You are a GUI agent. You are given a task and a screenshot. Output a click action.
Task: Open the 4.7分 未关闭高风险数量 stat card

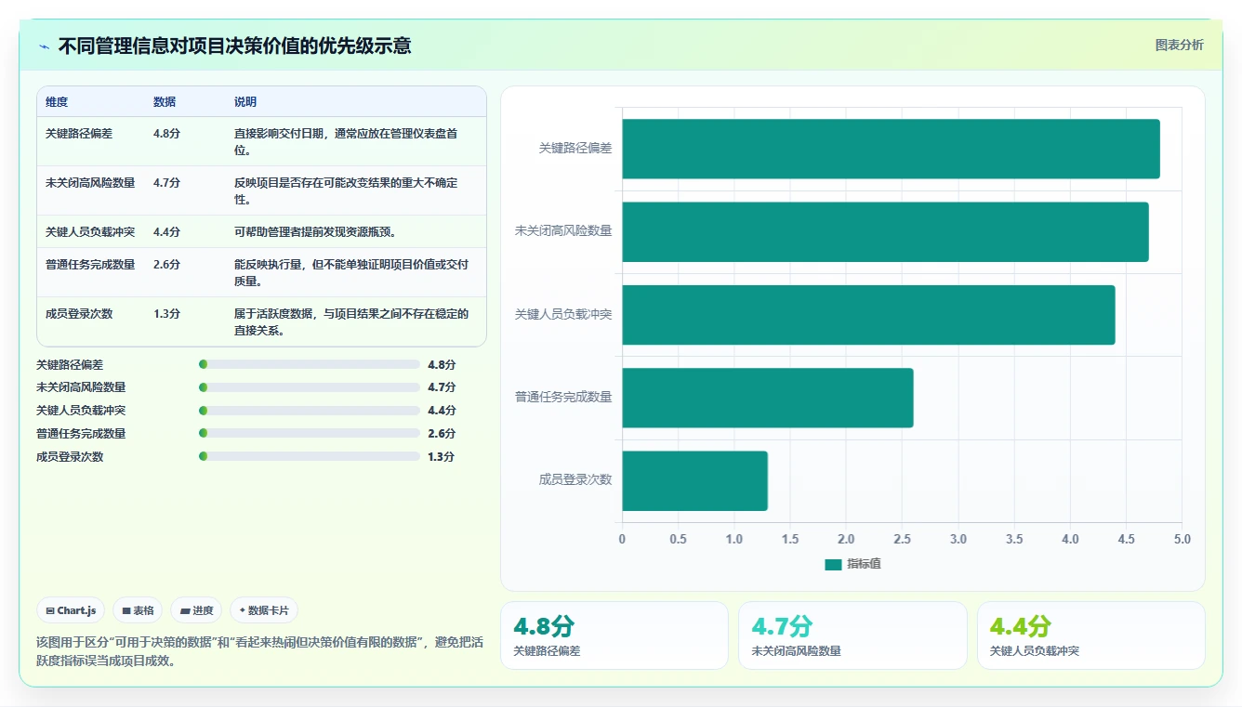click(852, 635)
